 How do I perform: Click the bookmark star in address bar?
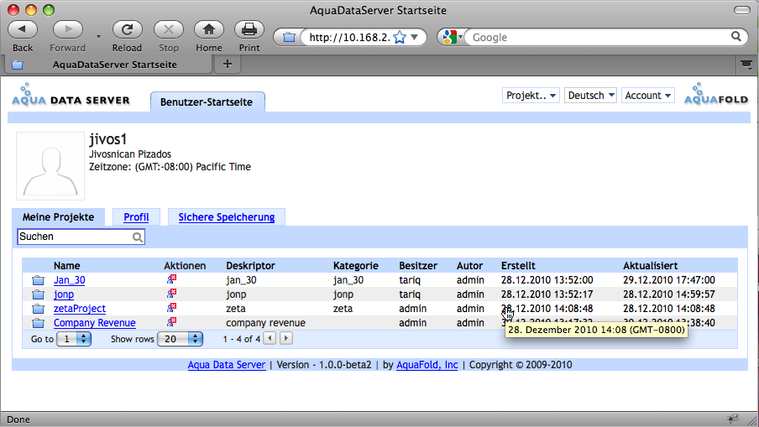400,37
